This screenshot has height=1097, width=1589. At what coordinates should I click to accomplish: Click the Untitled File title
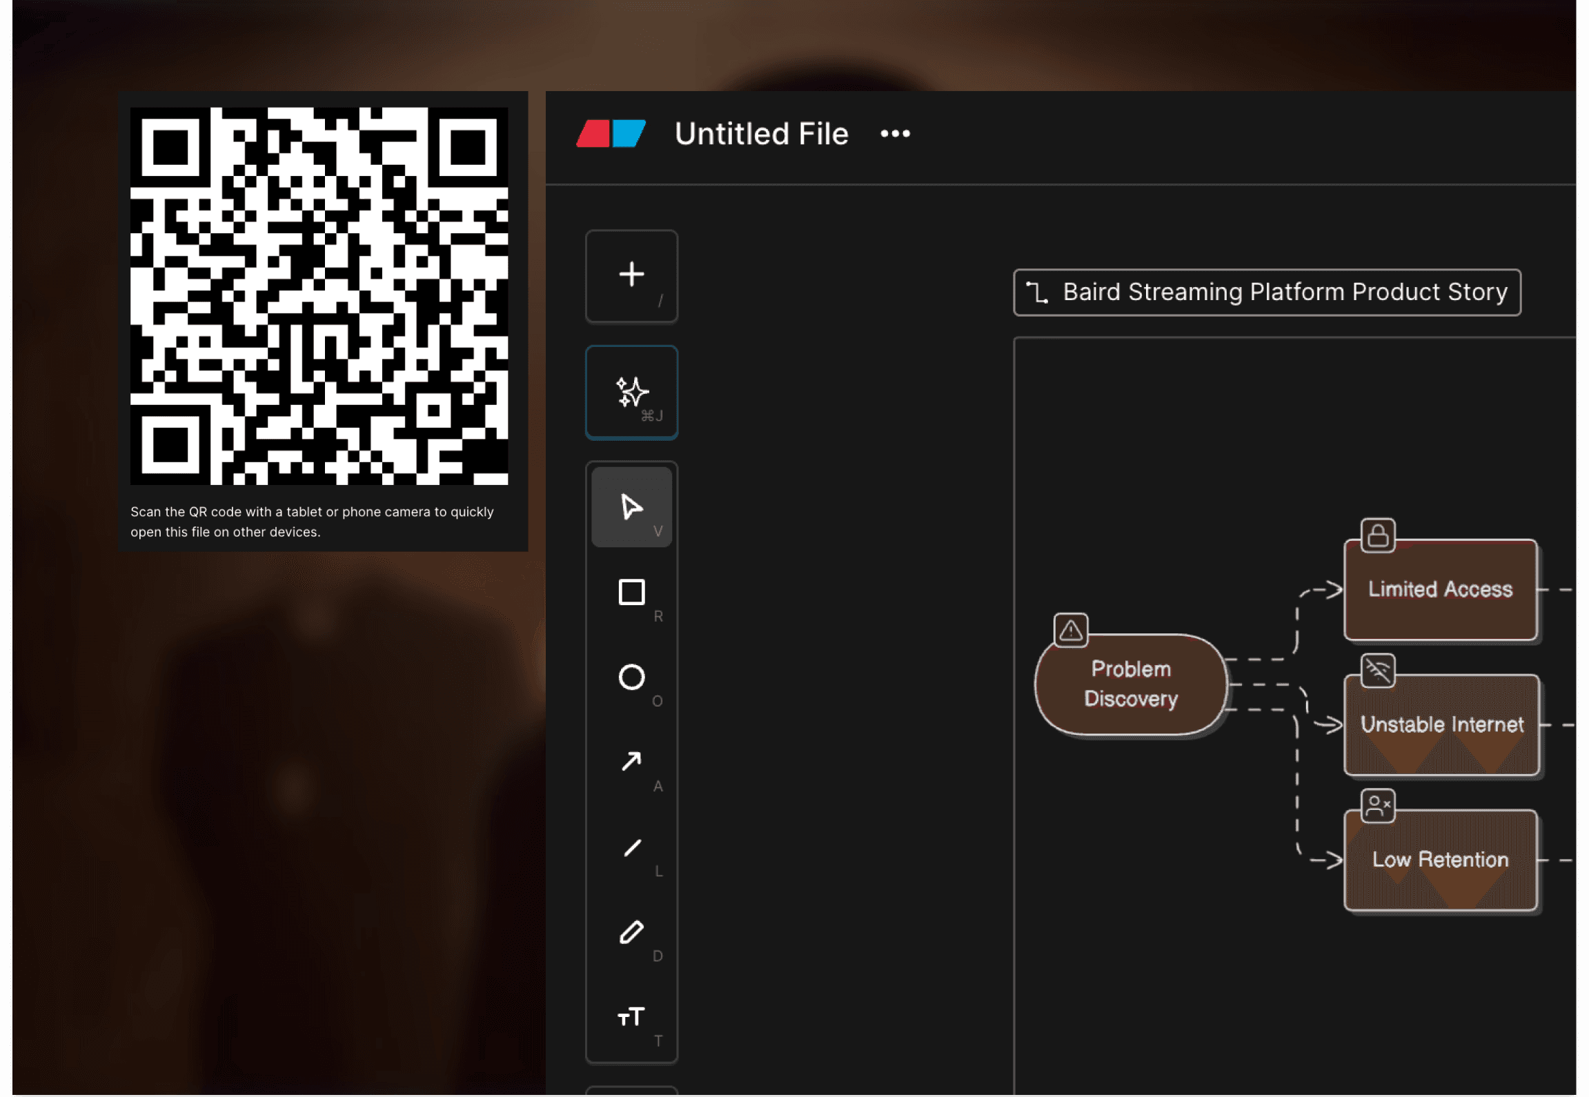pos(761,134)
